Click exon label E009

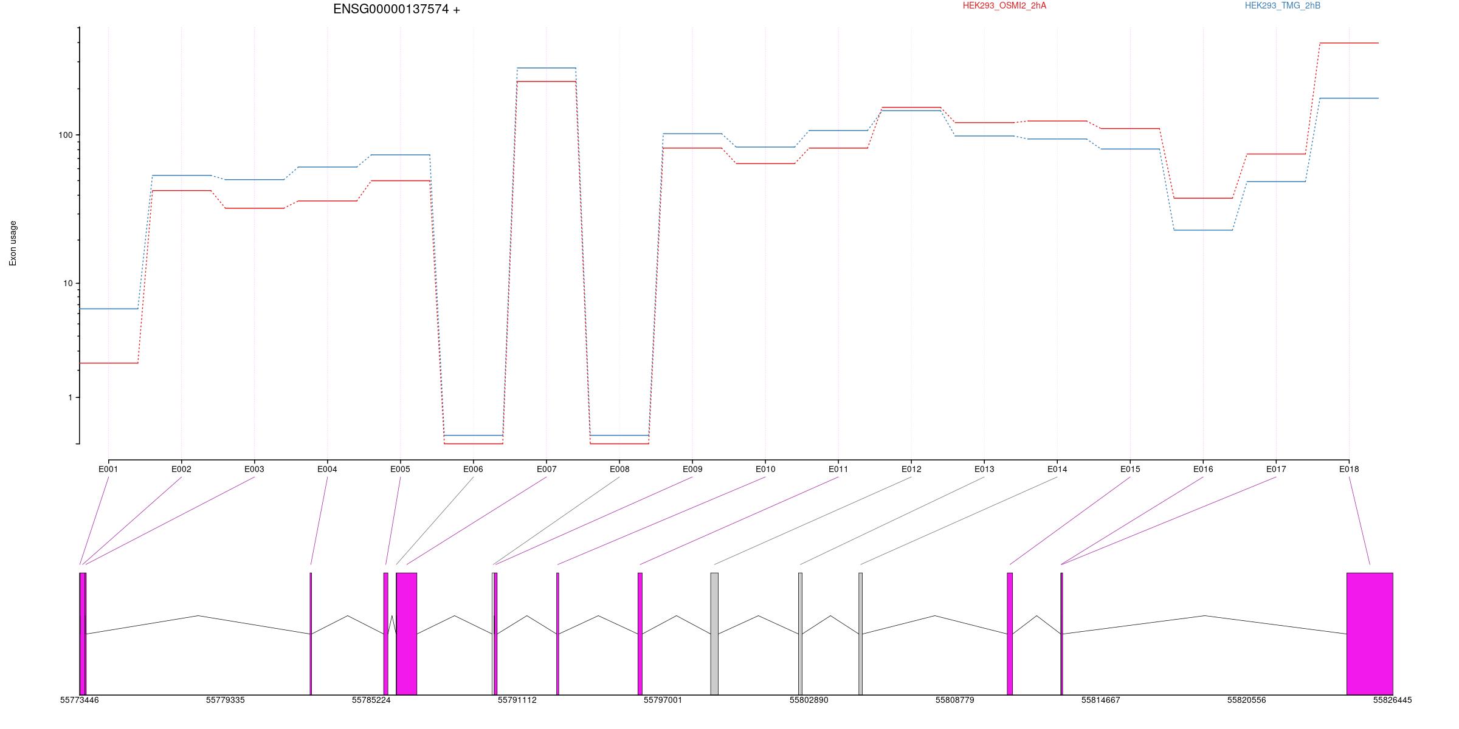pos(692,469)
